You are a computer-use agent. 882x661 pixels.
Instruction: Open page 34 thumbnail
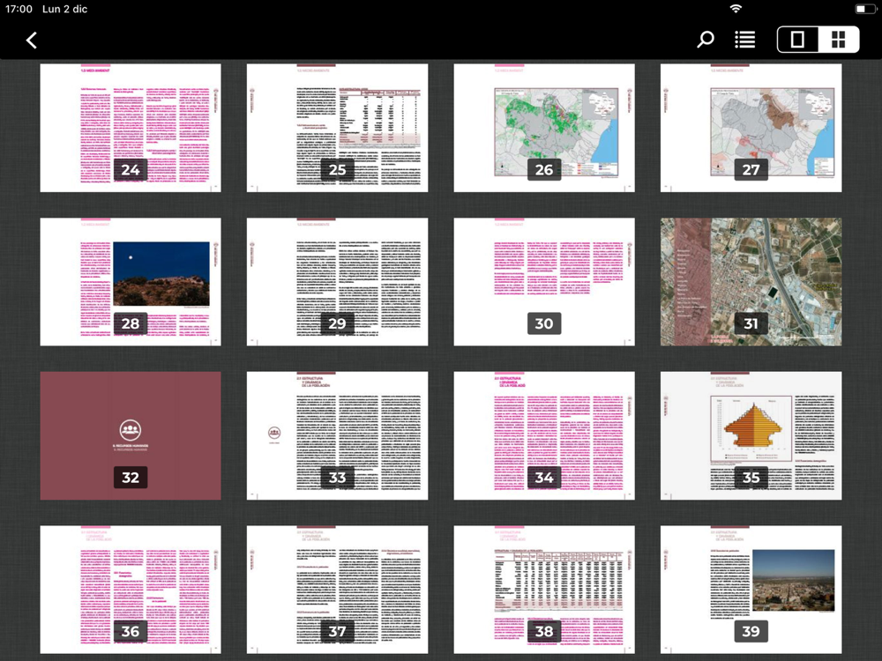(x=544, y=435)
